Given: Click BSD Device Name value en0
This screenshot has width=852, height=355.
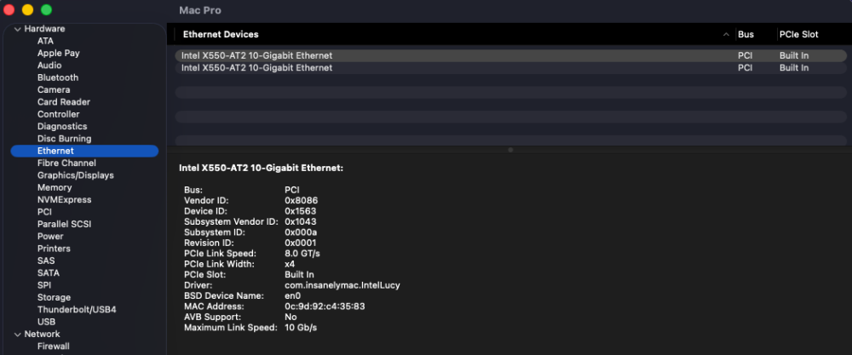Looking at the screenshot, I should click(x=292, y=296).
